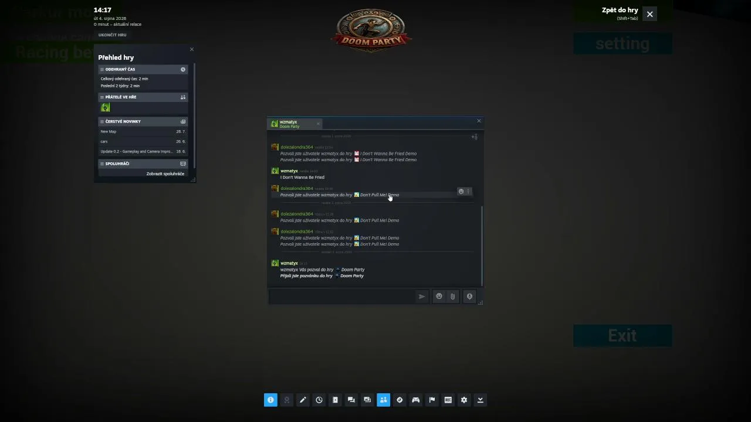Screen dimensions: 751x422
Task: Click the menu handle beside Odehraný čas
Action: pyautogui.click(x=102, y=70)
